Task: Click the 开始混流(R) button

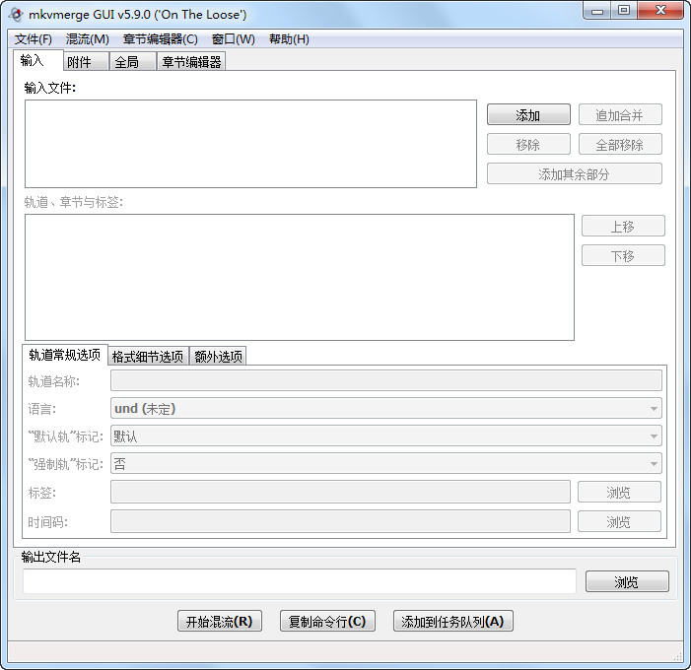Action: [x=220, y=621]
